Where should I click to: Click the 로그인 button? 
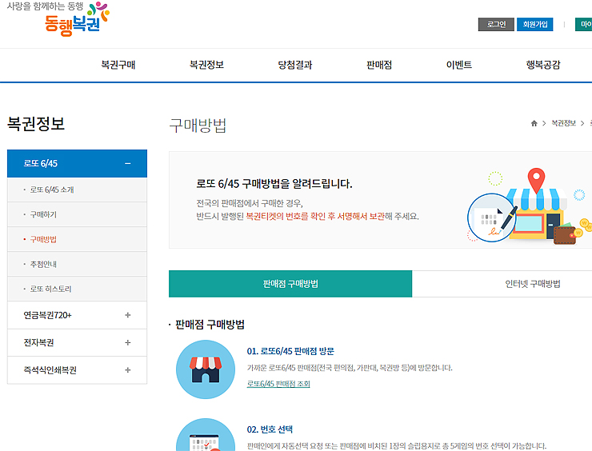(x=496, y=25)
